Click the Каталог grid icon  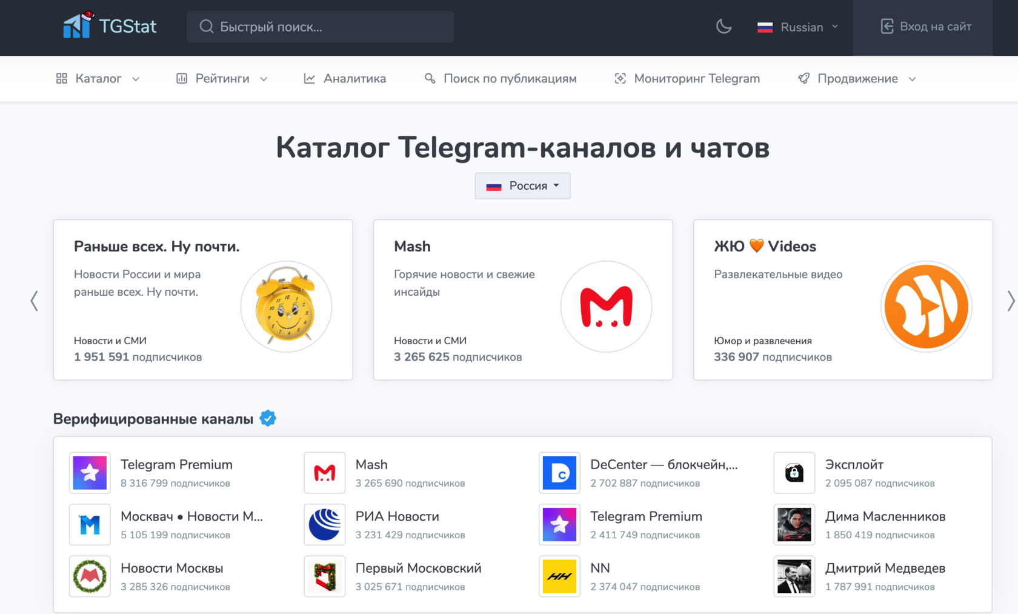pos(62,78)
